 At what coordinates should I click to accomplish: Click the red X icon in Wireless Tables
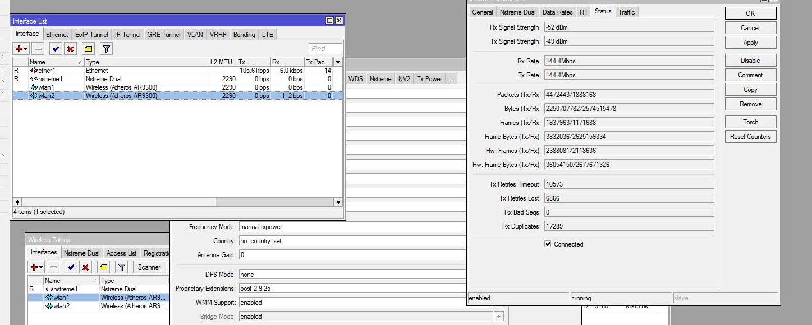pyautogui.click(x=85, y=267)
